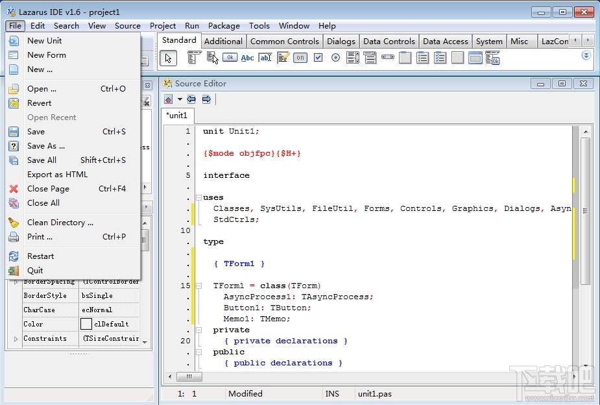The width and height of the screenshot is (600, 405).
Task: Select Close All in File menu
Action: 73,203
